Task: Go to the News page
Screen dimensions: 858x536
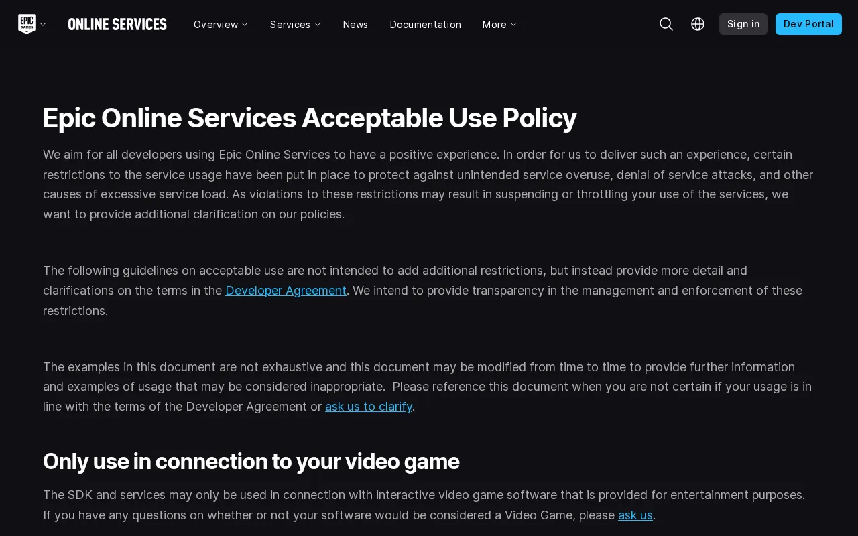Action: point(355,25)
